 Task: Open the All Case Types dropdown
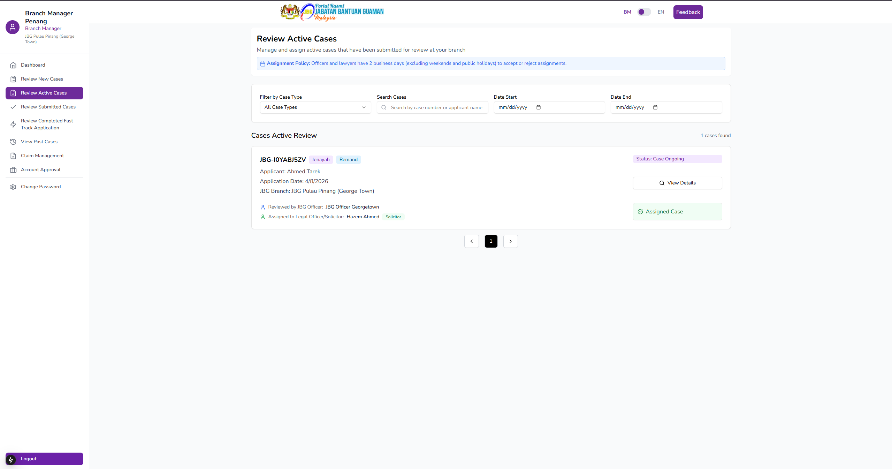[x=315, y=107]
